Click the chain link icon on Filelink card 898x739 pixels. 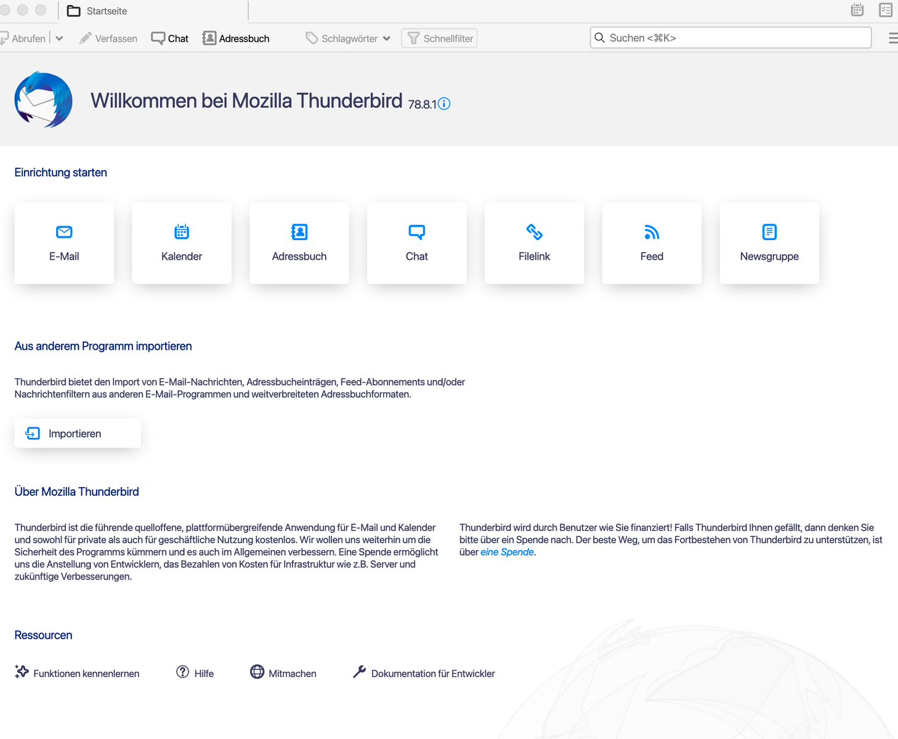point(535,232)
